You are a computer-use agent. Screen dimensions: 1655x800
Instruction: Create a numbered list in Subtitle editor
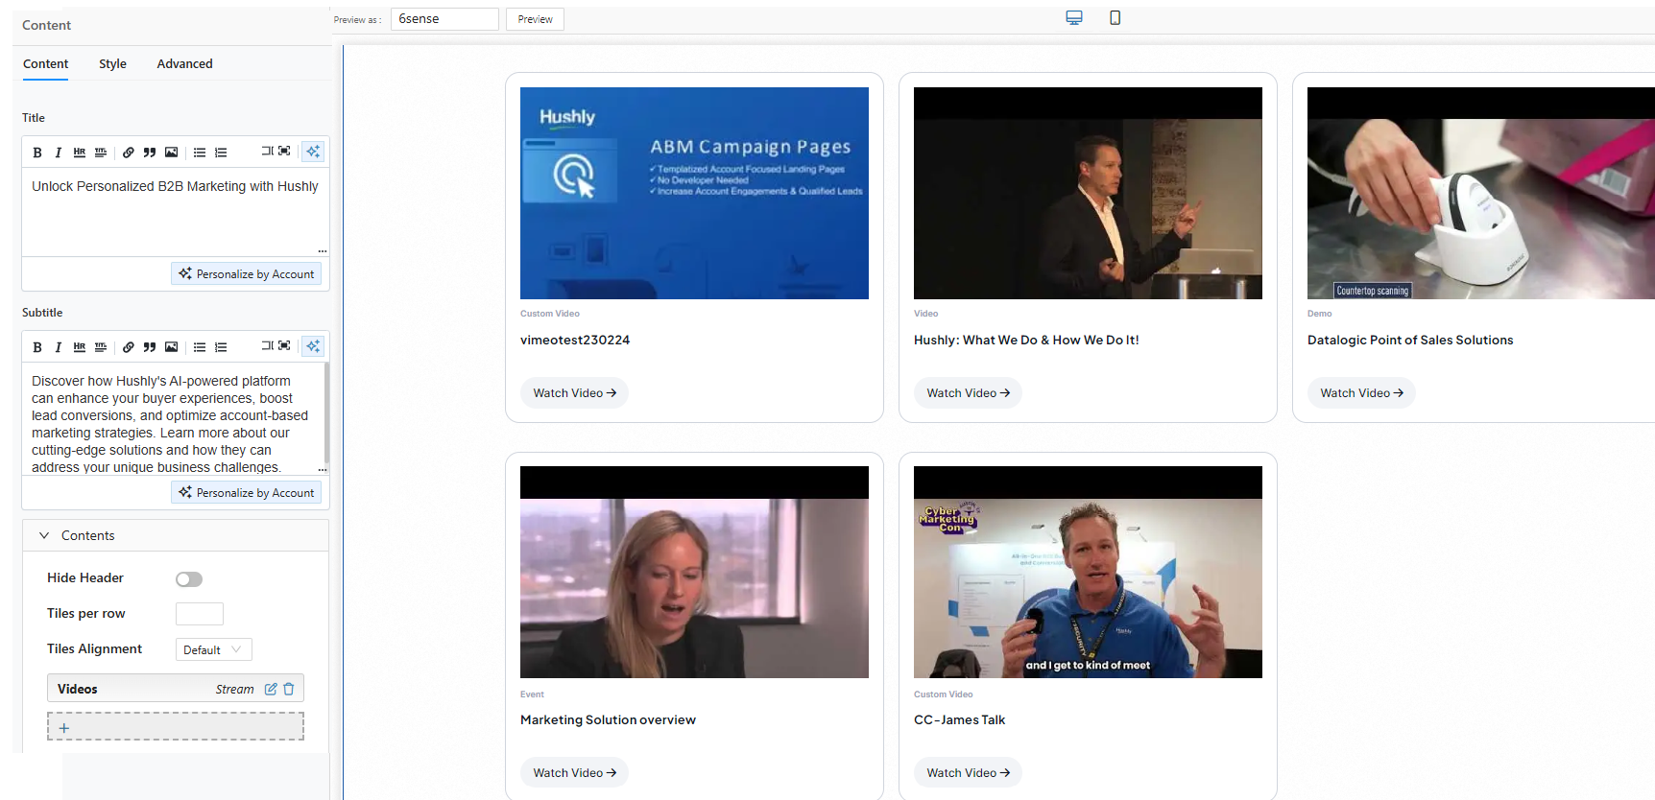[x=221, y=347]
